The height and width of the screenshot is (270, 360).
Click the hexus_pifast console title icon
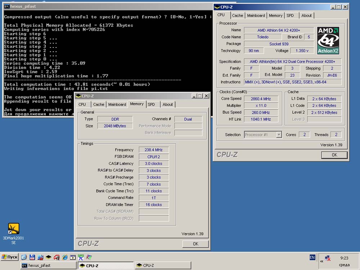pos(6,6)
